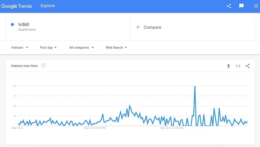Click the Mar 26 at 12:20 AM label

coord(172,128)
